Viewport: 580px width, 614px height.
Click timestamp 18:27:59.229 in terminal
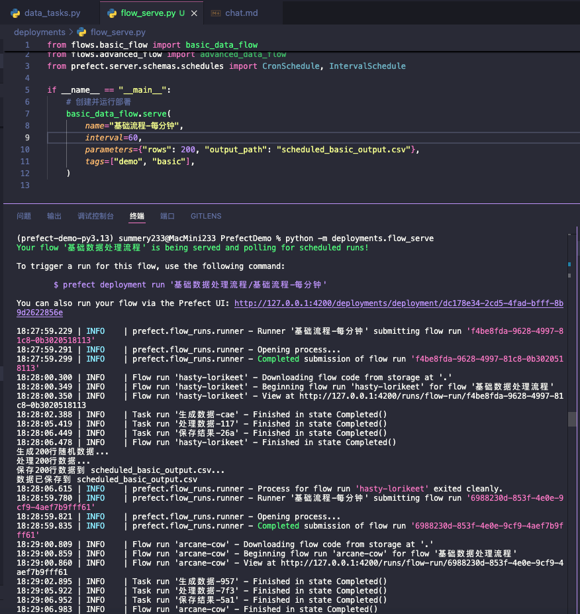click(x=44, y=331)
